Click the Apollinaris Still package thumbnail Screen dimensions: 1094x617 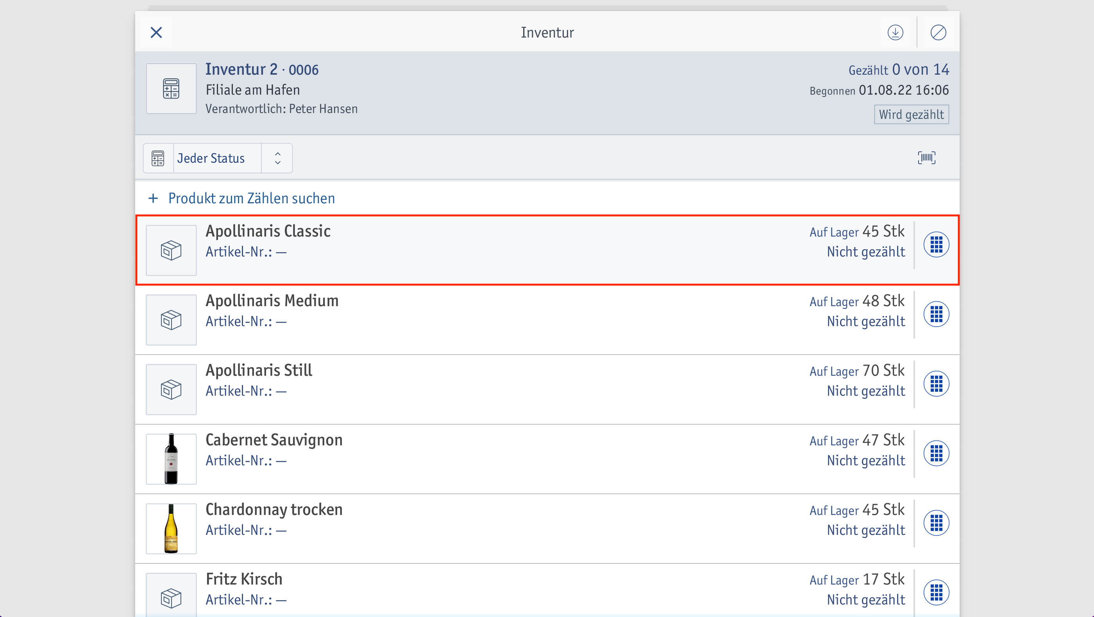coord(171,390)
